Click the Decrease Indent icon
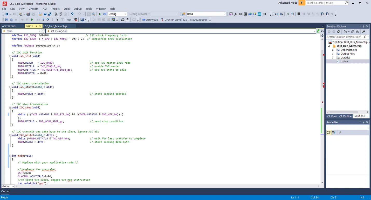The height and width of the screenshot is (200, 371). pyautogui.click(x=277, y=14)
